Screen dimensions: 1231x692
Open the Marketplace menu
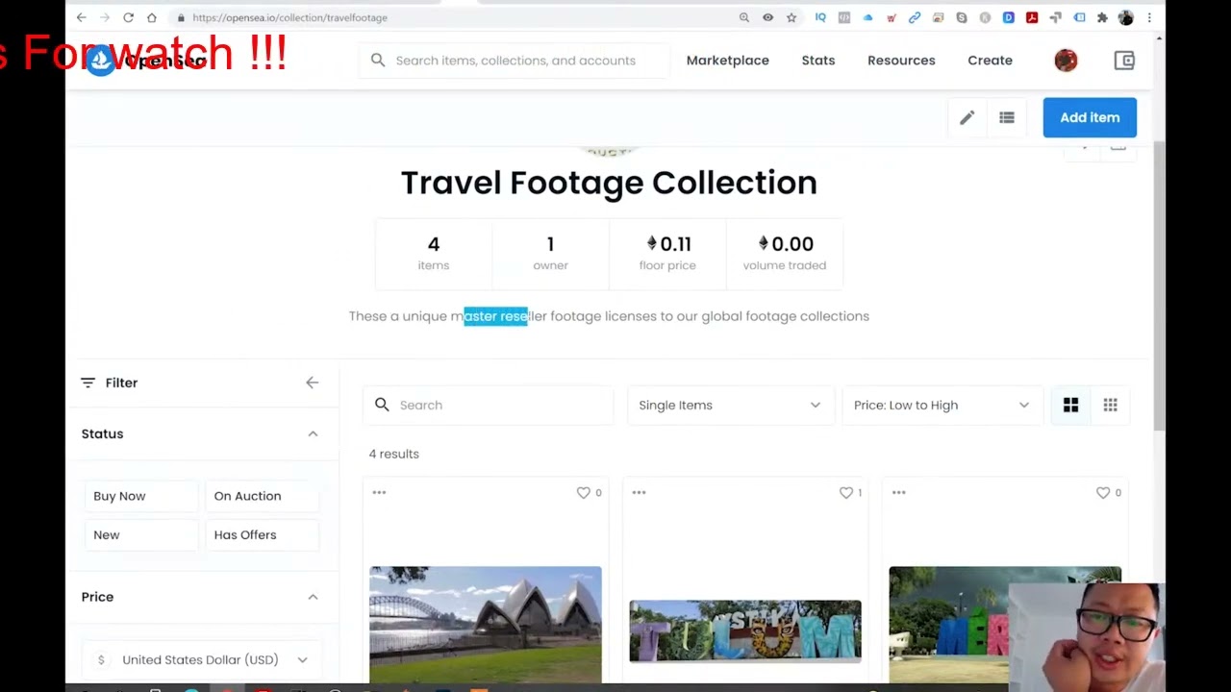(x=728, y=61)
